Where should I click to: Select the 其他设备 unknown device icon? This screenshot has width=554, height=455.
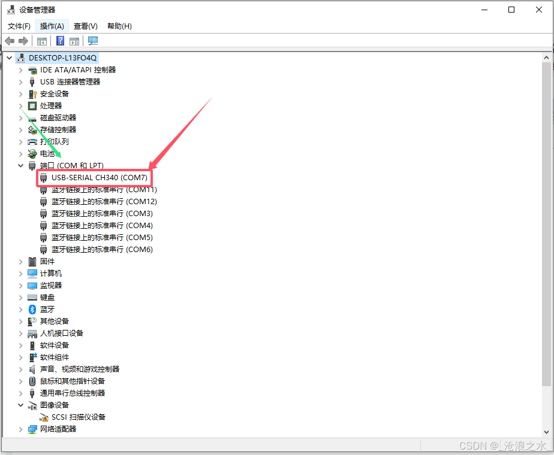click(32, 321)
